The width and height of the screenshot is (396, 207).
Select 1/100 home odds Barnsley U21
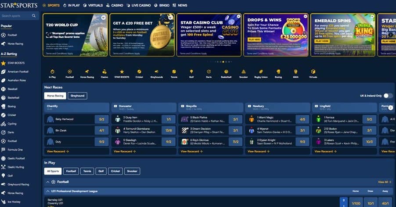[x=356, y=203]
